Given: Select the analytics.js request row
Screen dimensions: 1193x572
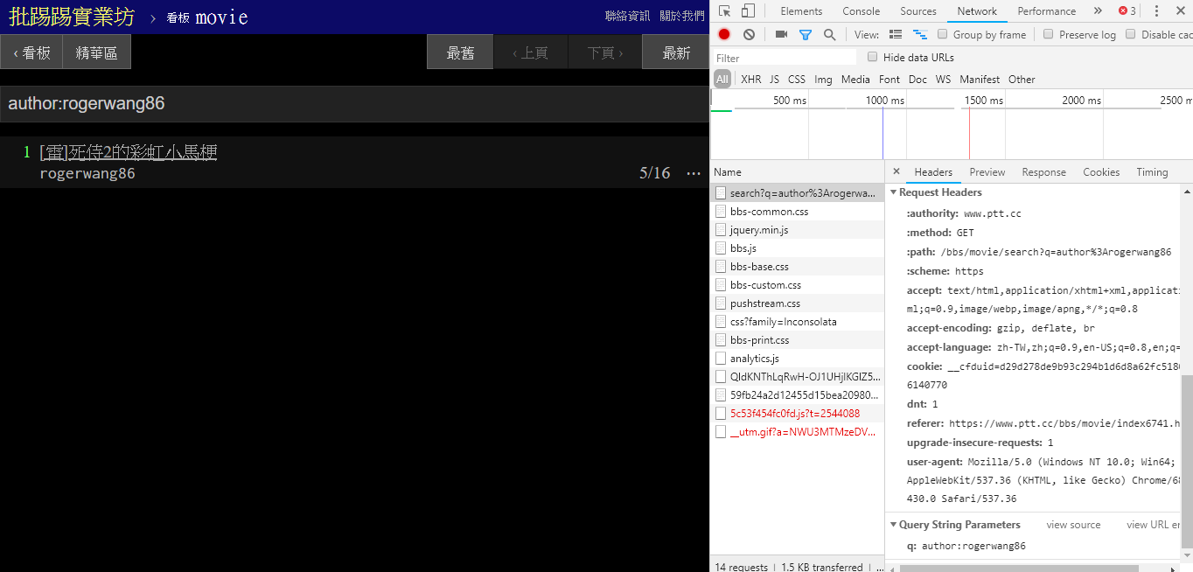Looking at the screenshot, I should click(797, 359).
